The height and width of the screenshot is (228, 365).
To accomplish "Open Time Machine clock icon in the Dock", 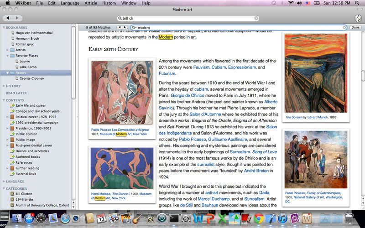I will point(162,219).
